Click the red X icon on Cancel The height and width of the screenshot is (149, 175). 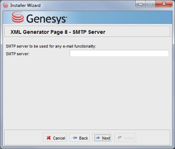49,138
